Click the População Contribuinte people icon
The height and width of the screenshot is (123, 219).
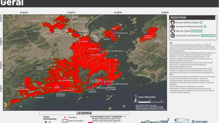point(173,35)
